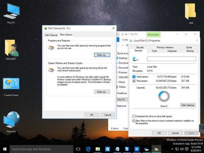
Task: Open the network icon in system tray
Action: pyautogui.click(x=177, y=149)
